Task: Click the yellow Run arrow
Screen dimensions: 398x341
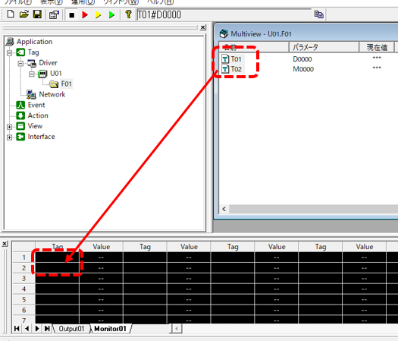Action: pos(99,14)
